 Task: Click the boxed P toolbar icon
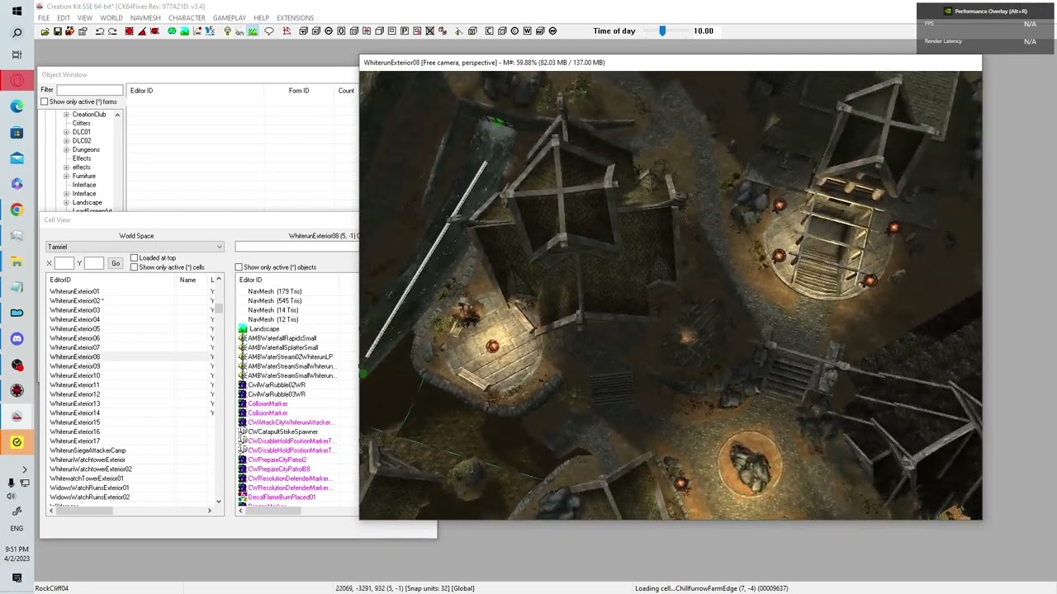pos(405,31)
